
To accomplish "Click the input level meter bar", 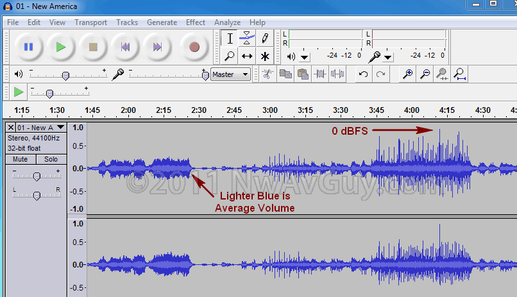I will [x=409, y=38].
